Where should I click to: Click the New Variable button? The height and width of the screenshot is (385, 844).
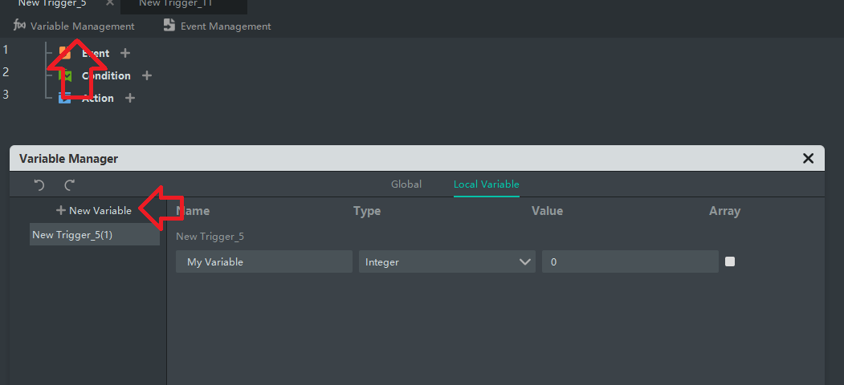point(94,211)
